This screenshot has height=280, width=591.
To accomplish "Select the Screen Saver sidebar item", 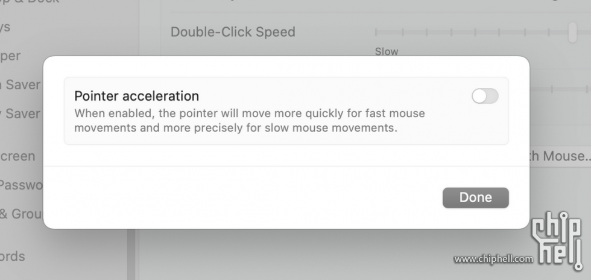I will pos(20,84).
